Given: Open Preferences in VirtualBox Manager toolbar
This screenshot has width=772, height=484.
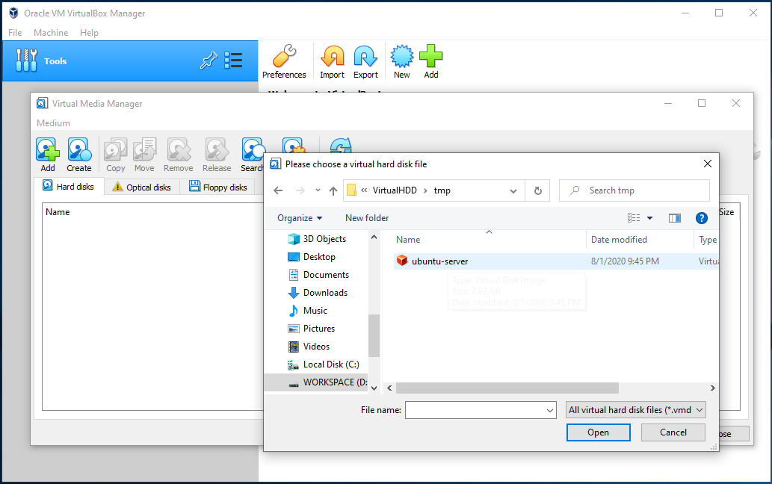Looking at the screenshot, I should pyautogui.click(x=284, y=61).
